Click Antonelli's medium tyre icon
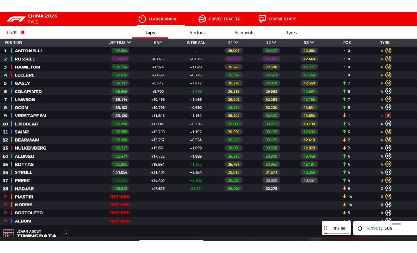417x253 pixels. coord(388,51)
